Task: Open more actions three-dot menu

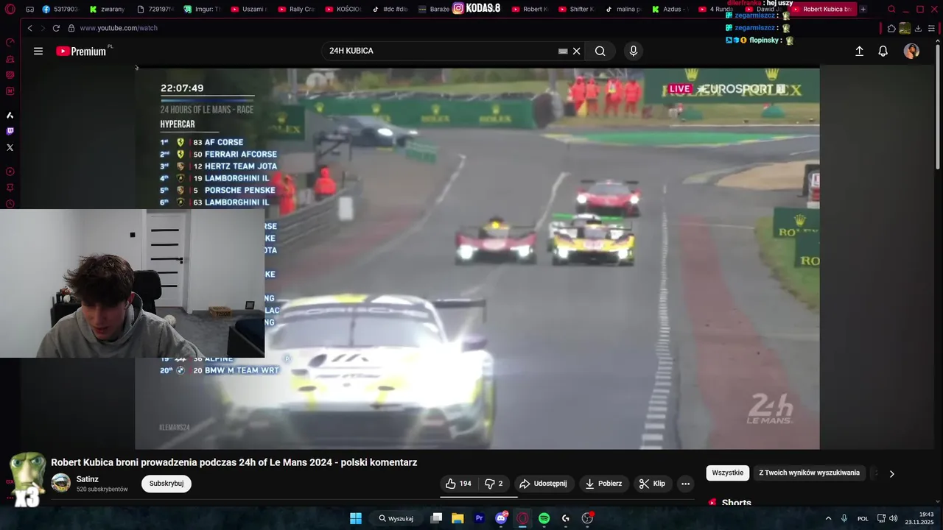Action: coord(685,484)
